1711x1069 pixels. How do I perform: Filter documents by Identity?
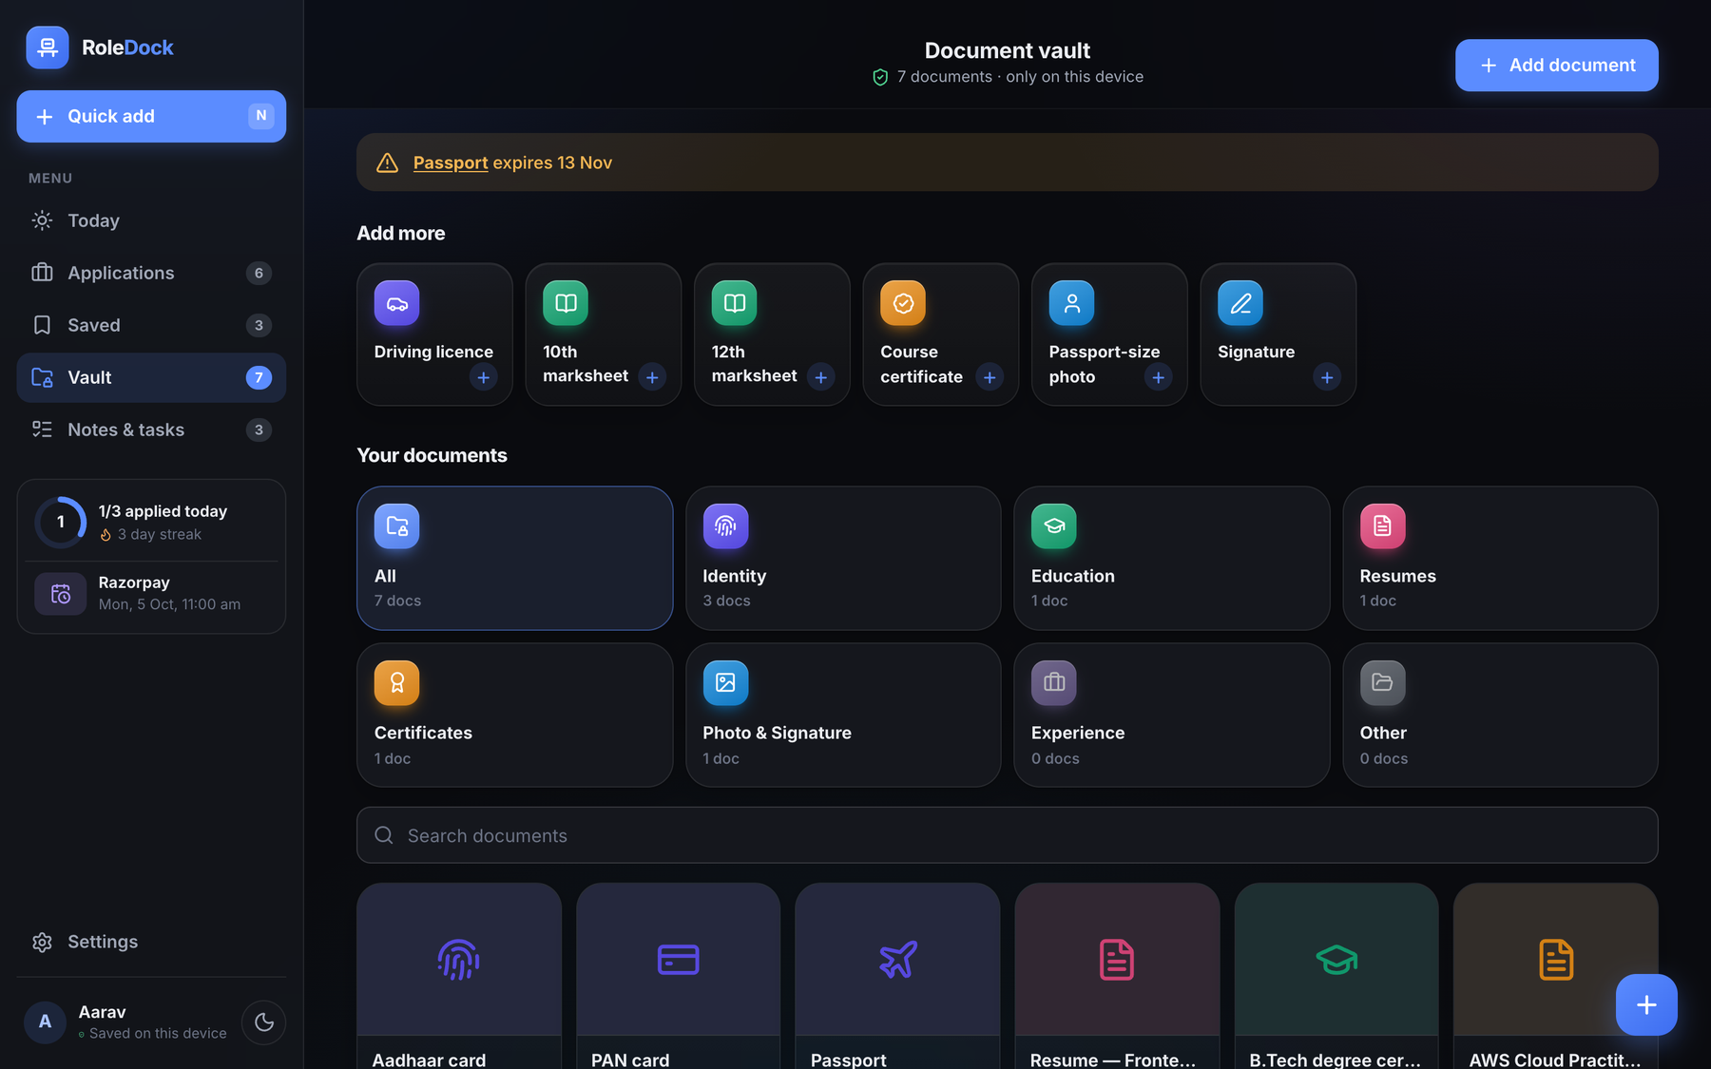[x=843, y=558]
